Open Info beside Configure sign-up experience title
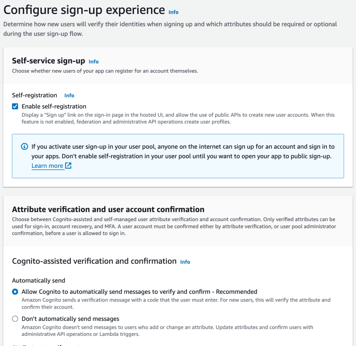The height and width of the screenshot is (346, 356). click(173, 12)
